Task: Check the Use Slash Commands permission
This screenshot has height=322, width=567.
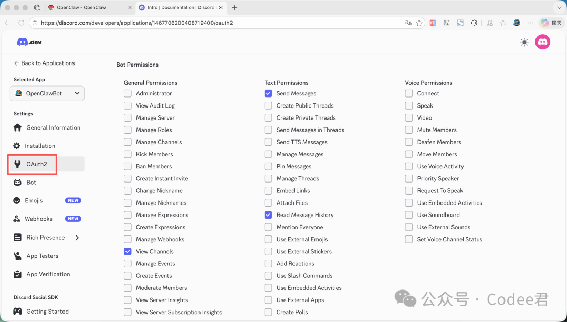Action: (268, 276)
